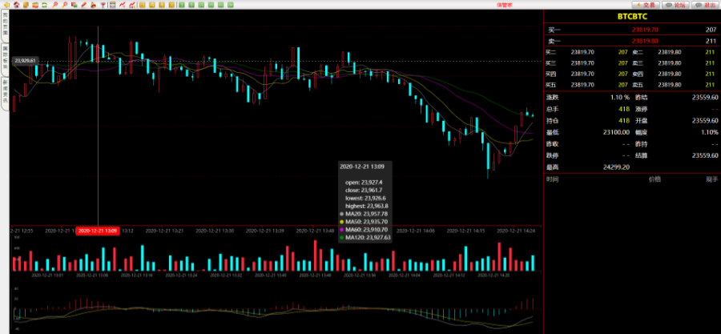Open the red funnel filter icon
The width and height of the screenshot is (721, 334).
click(x=103, y=5)
